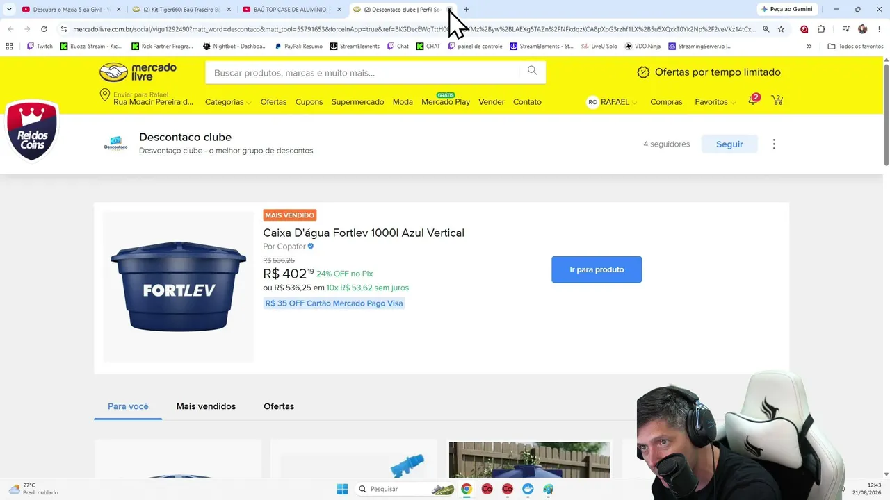
Task: Switch to the Para você tab
Action: click(128, 406)
